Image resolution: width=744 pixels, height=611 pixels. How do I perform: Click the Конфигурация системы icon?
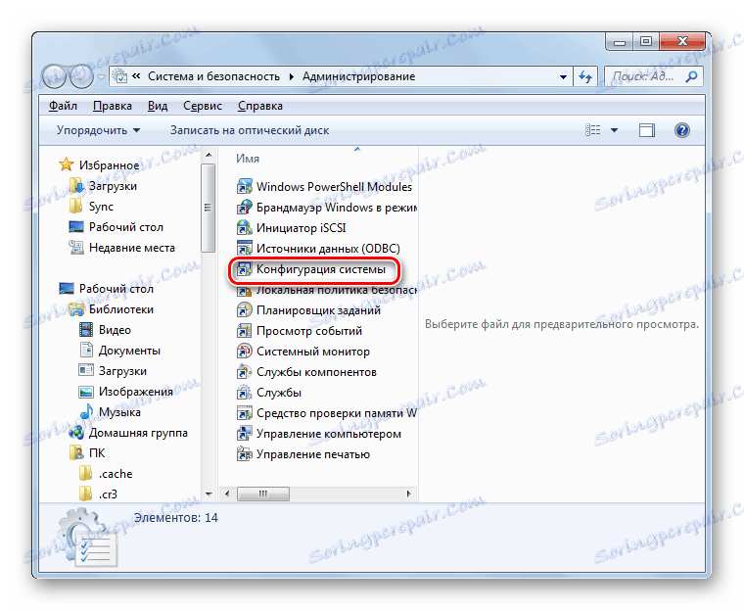point(244,269)
